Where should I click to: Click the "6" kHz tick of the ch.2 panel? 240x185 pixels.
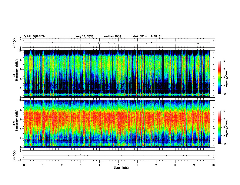(21, 119)
